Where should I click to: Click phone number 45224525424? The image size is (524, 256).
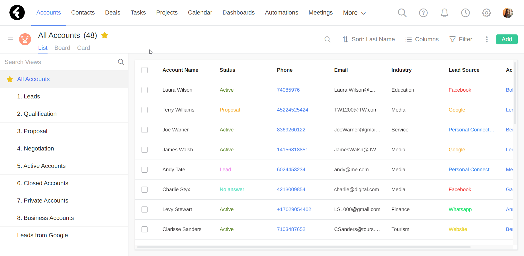(x=292, y=110)
